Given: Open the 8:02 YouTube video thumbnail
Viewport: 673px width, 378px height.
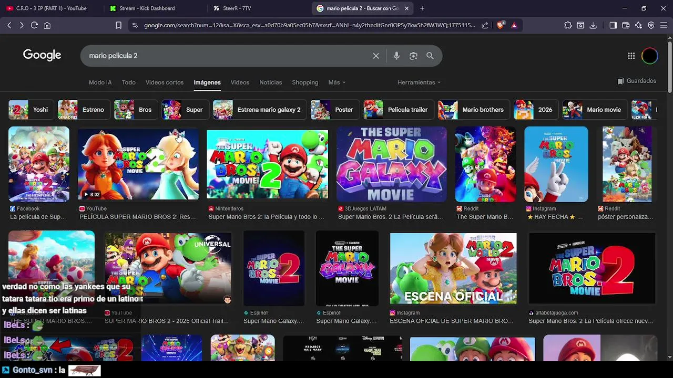Looking at the screenshot, I should click(x=138, y=164).
